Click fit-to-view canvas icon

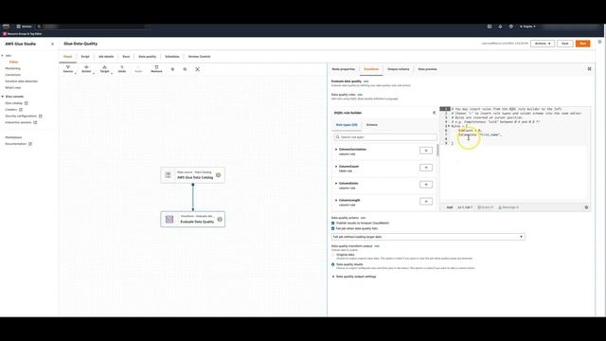197,69
